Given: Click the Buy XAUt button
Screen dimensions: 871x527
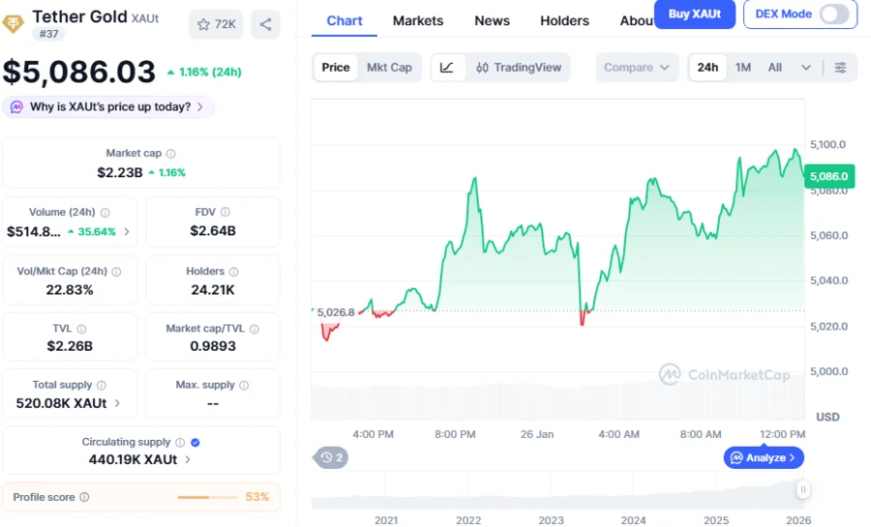Looking at the screenshot, I should (694, 14).
